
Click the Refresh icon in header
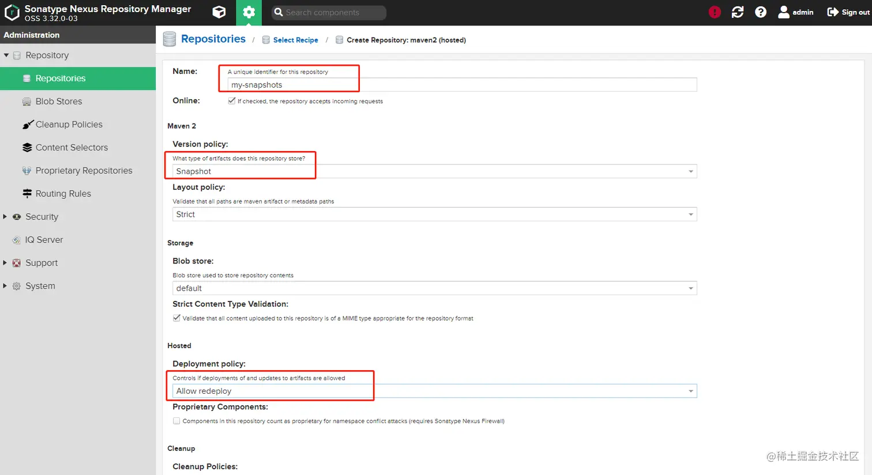[738, 12]
